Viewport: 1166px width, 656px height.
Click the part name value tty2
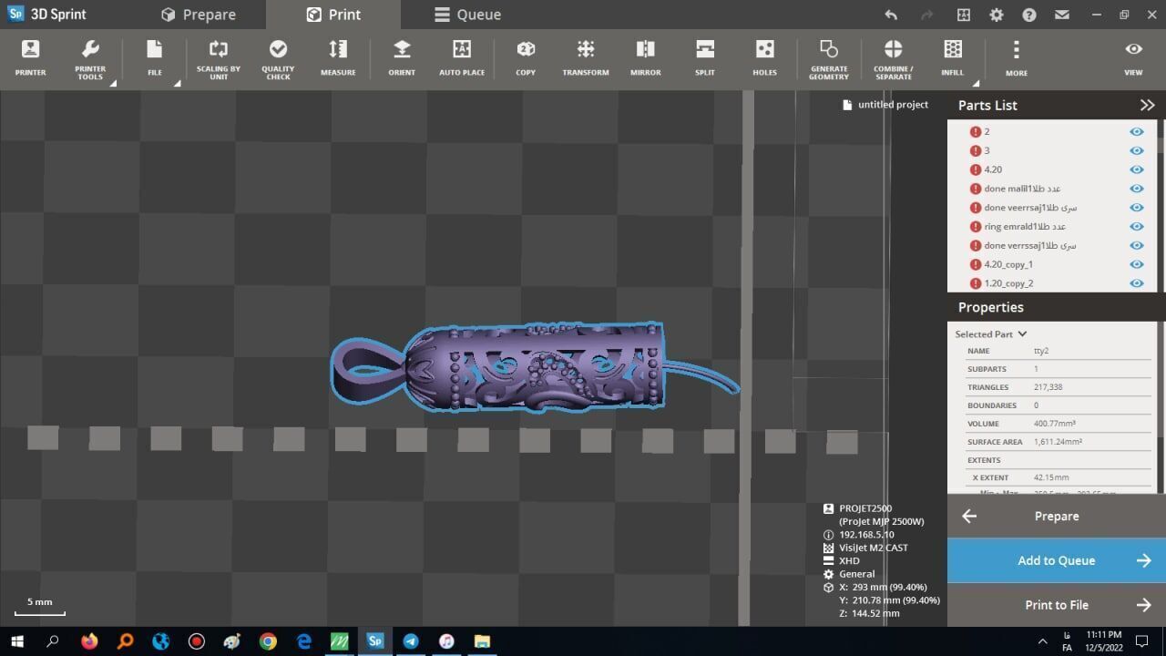click(1040, 351)
